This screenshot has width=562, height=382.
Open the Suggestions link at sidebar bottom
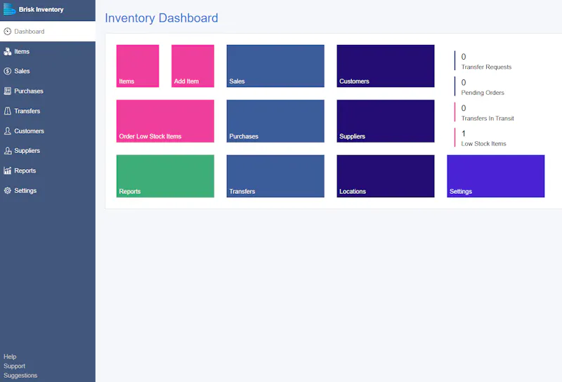coord(20,375)
